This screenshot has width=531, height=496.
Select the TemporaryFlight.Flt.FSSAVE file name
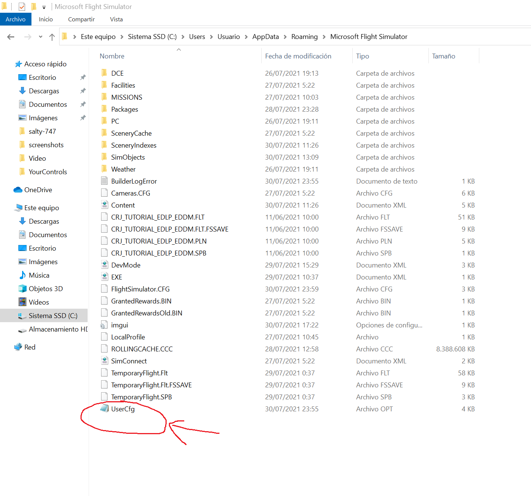pyautogui.click(x=151, y=385)
